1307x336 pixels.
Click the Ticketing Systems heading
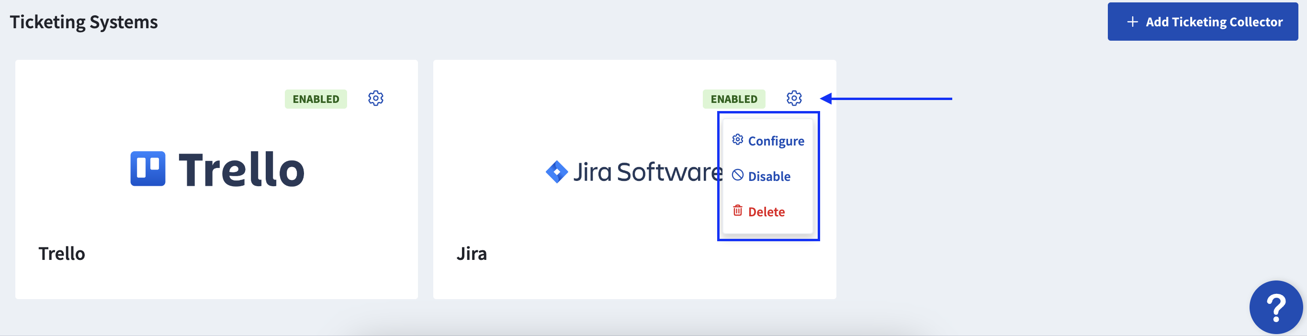[x=84, y=22]
